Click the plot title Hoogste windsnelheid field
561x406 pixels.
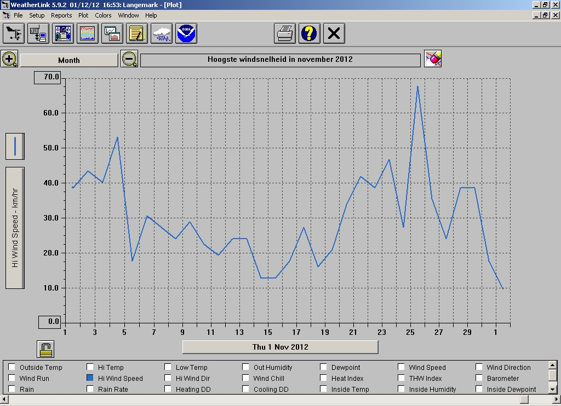pos(280,60)
